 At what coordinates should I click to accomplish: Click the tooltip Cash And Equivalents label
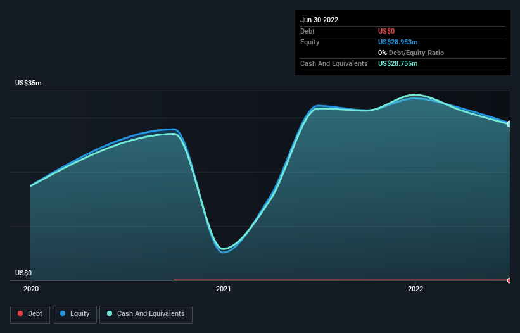[334, 63]
